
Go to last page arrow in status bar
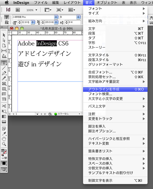[x=45, y=114]
